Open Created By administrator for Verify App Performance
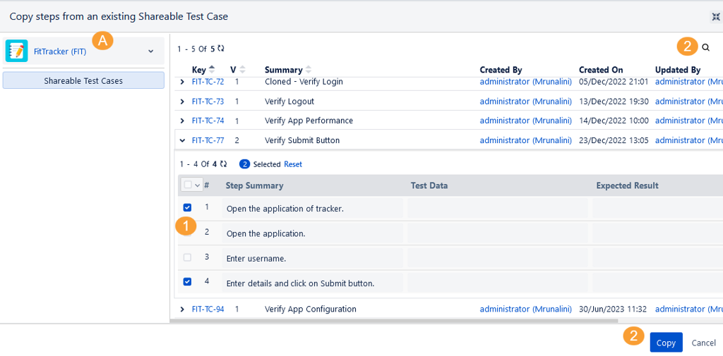 point(525,121)
